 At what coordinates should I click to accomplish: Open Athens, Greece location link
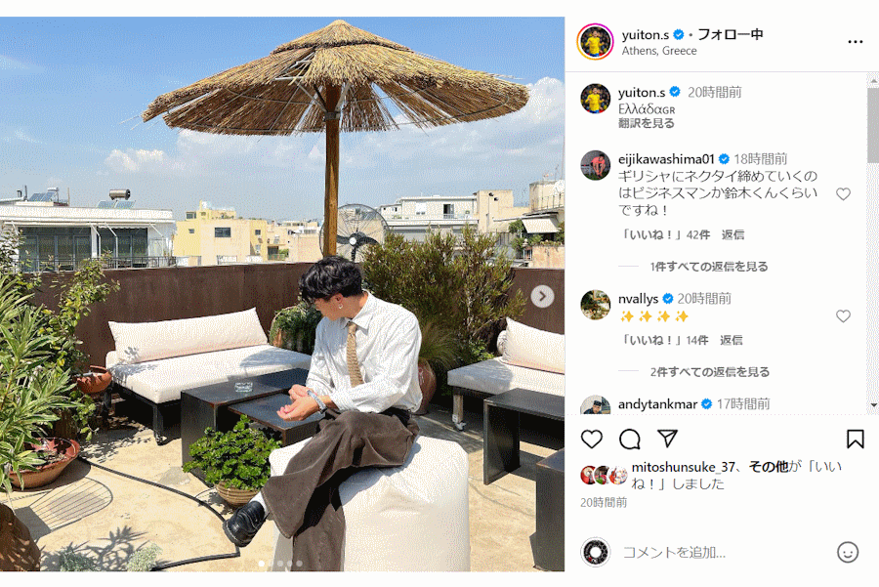659,51
